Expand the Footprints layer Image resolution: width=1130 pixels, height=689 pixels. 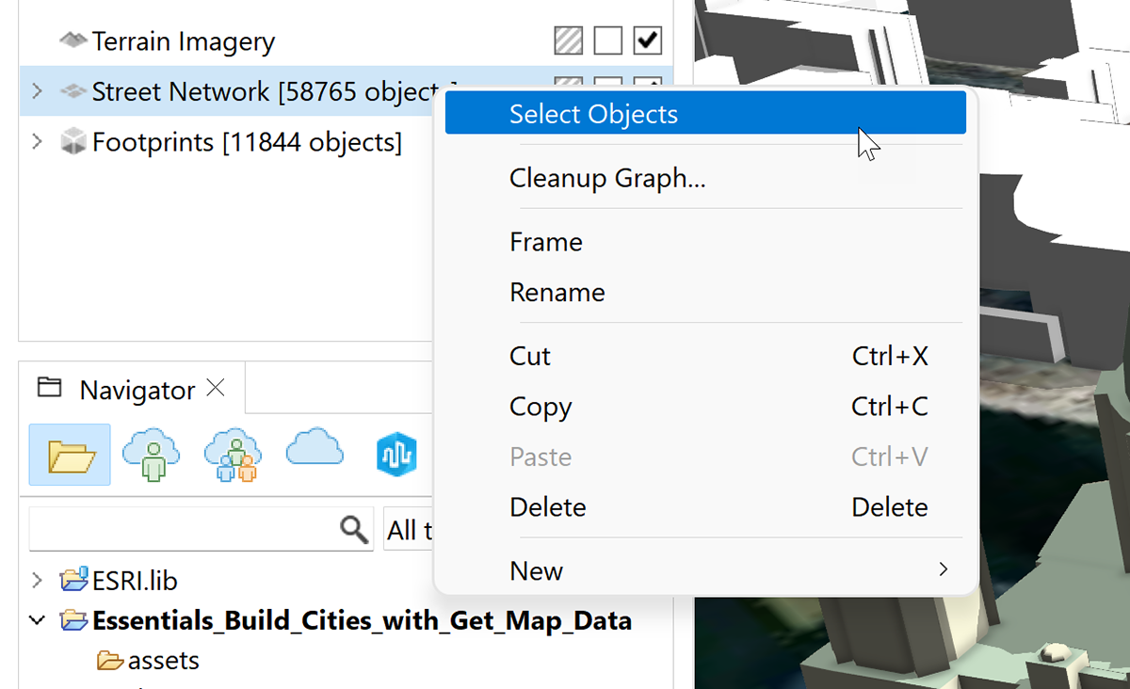[x=37, y=142]
